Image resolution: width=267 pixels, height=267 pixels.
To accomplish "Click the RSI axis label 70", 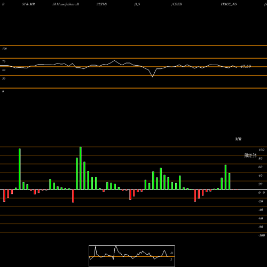I will pos(4,61).
